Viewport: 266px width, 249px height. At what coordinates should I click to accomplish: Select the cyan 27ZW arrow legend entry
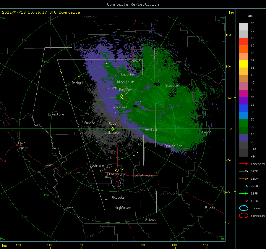tap(244, 186)
